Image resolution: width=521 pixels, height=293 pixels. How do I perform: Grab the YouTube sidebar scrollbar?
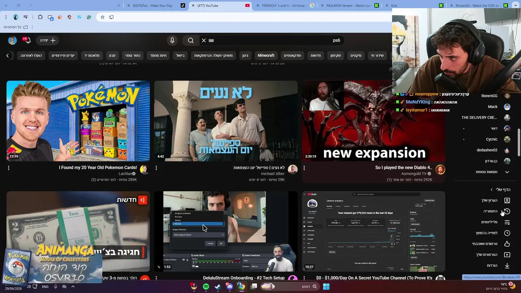519,142
